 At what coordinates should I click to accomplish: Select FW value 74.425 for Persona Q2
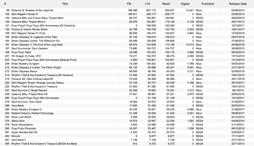click(x=133, y=79)
